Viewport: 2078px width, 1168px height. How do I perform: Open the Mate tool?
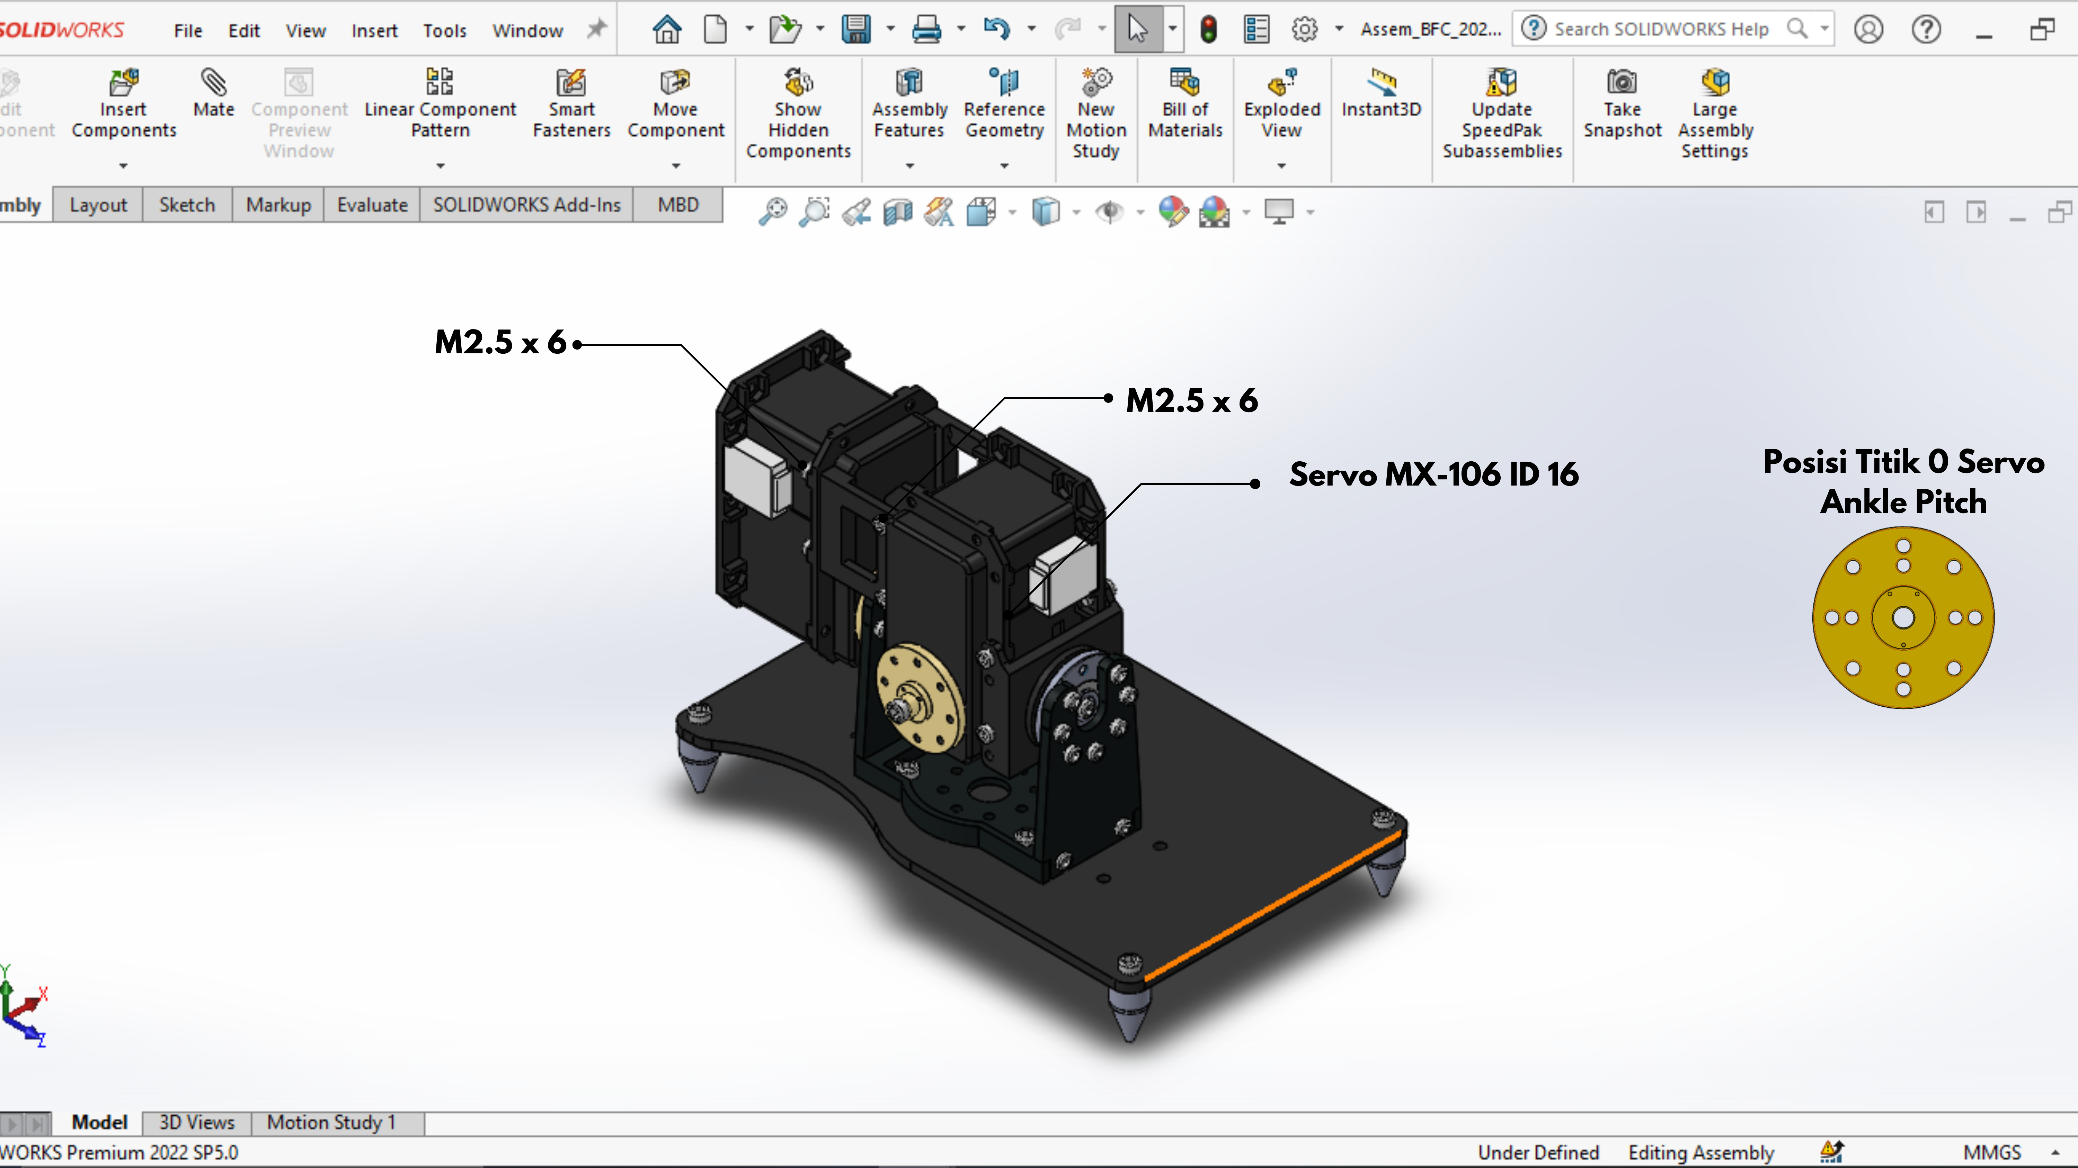point(214,94)
